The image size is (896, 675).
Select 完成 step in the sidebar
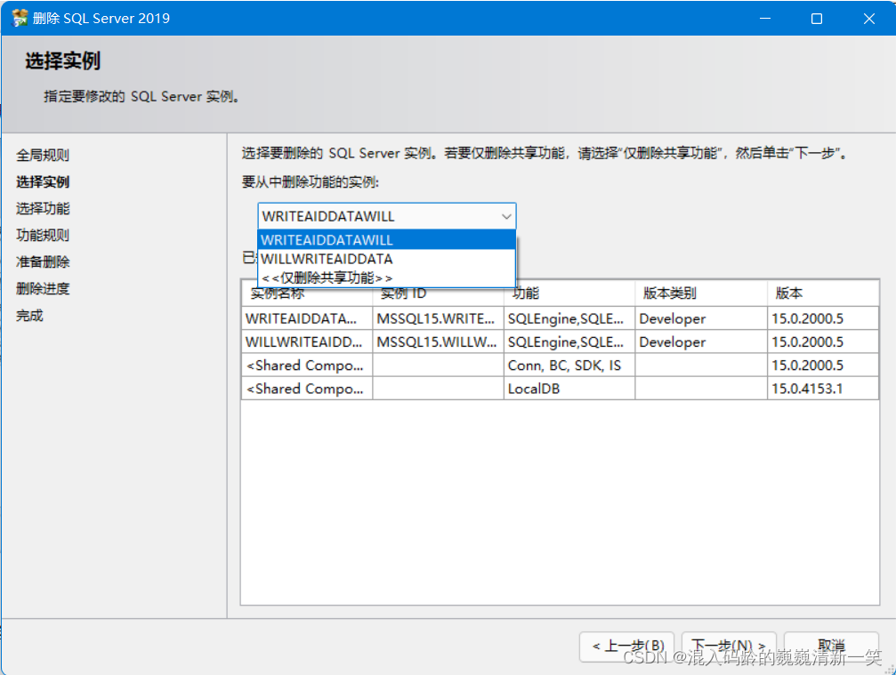coord(29,315)
